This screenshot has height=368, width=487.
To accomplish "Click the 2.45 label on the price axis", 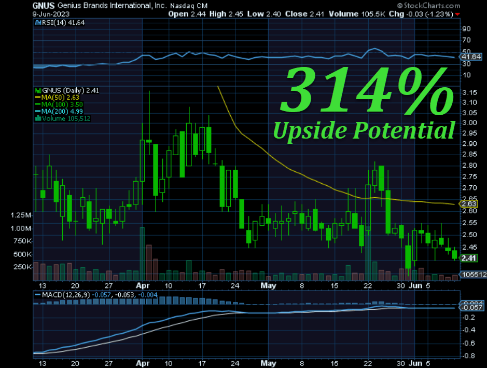I will point(469,248).
